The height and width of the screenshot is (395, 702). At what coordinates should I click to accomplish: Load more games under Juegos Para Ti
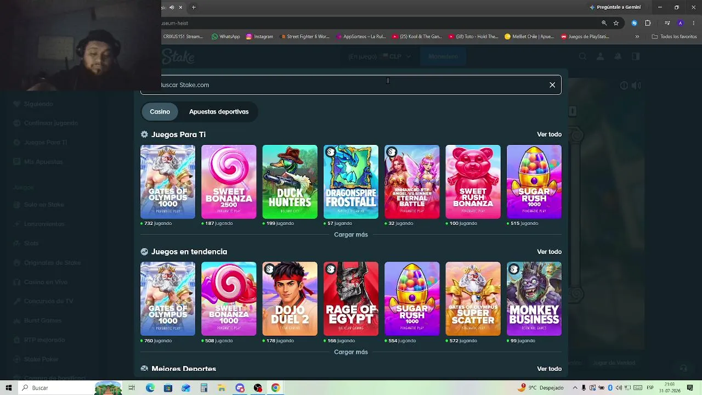(351, 235)
